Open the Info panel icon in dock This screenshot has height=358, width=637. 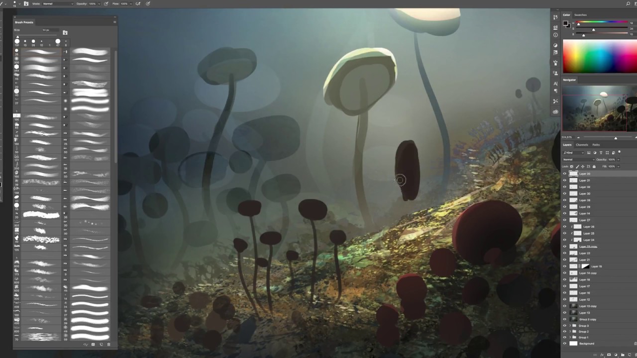point(555,35)
